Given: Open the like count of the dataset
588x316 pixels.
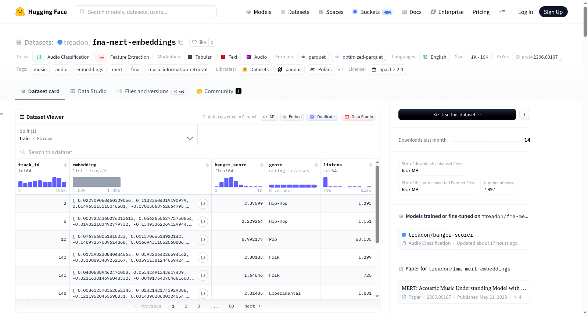Looking at the screenshot, I should (212, 42).
